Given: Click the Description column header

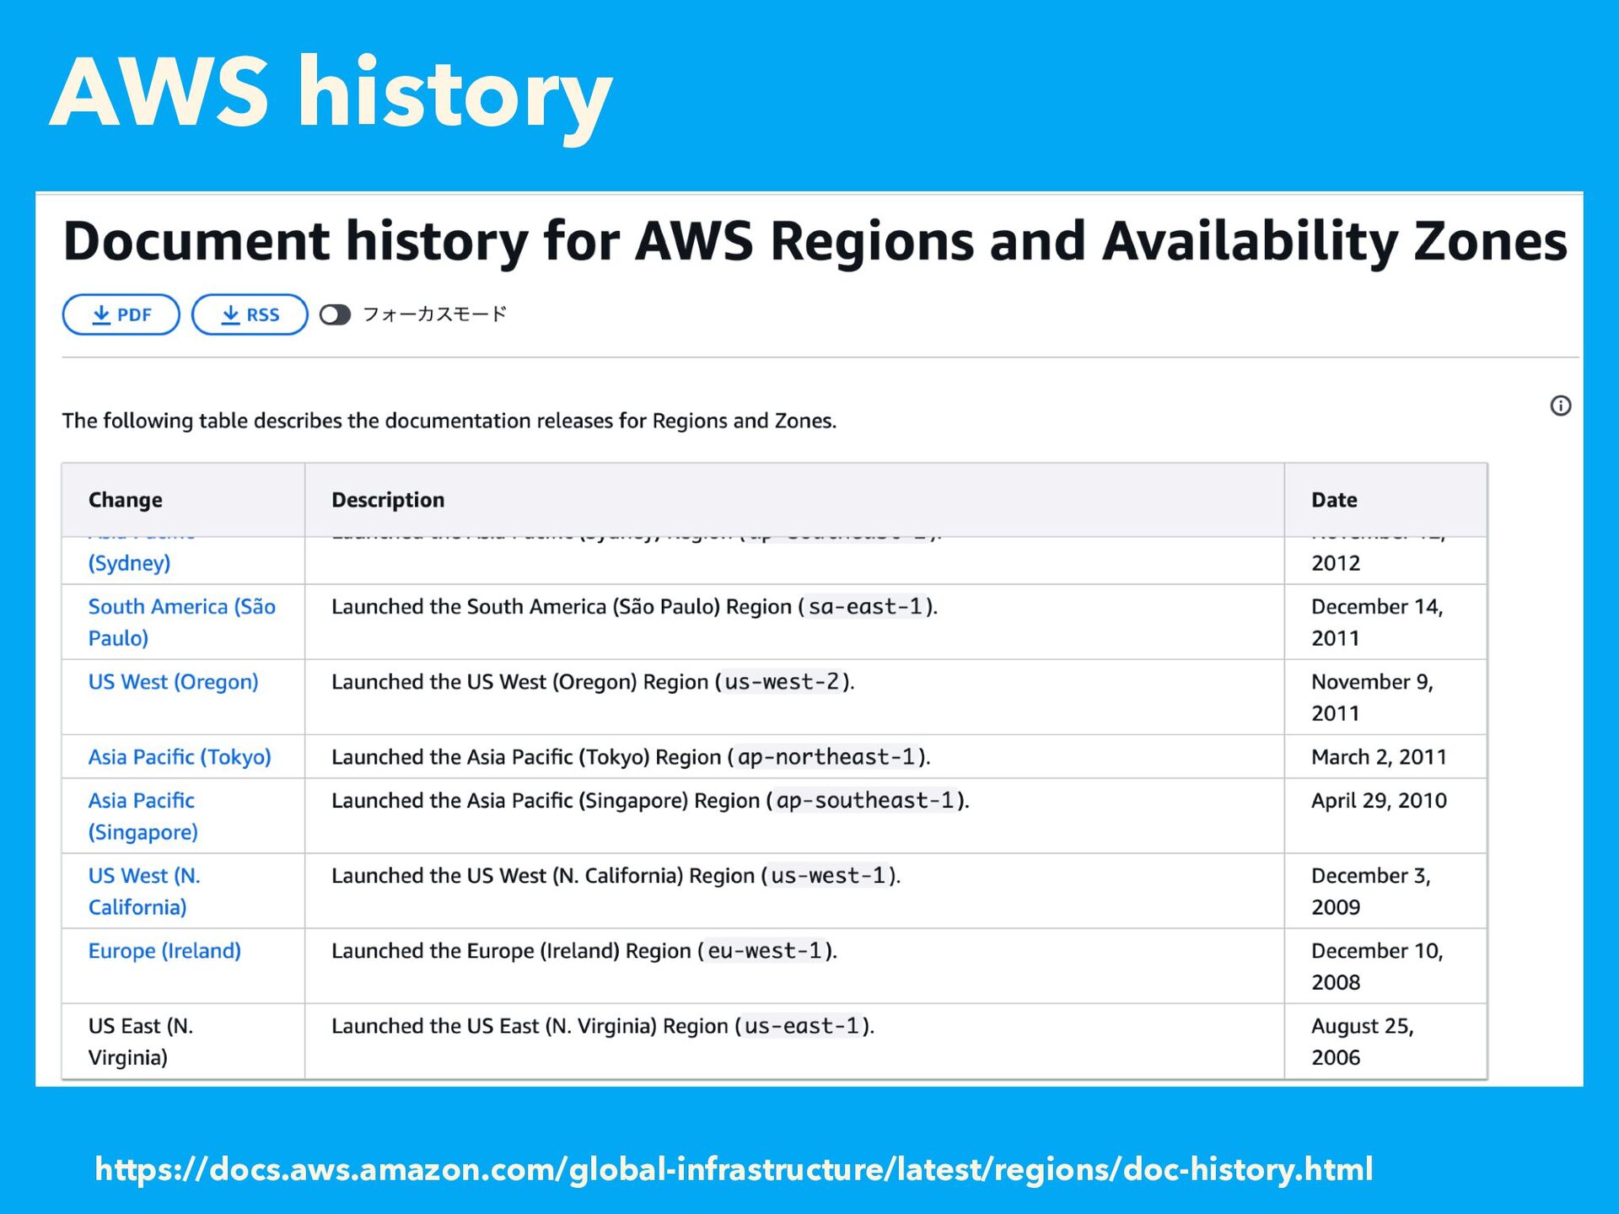Looking at the screenshot, I should point(387,500).
